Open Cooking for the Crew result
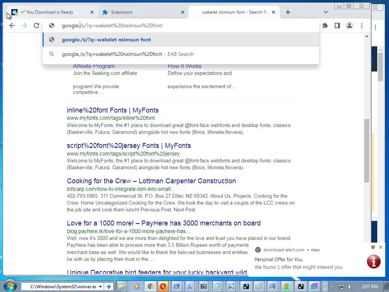389x292 pixels. (x=151, y=181)
